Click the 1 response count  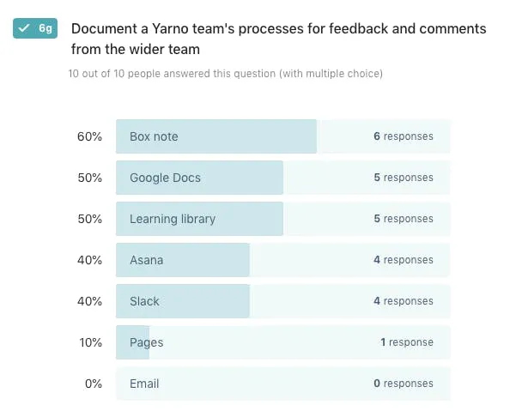407,342
